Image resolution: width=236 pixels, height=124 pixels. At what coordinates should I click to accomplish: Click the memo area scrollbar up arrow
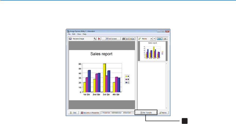166,63
